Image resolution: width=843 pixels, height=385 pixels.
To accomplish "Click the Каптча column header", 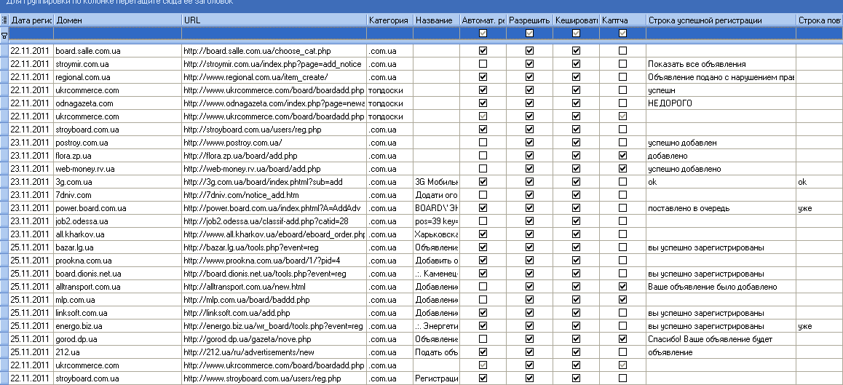I will point(622,20).
